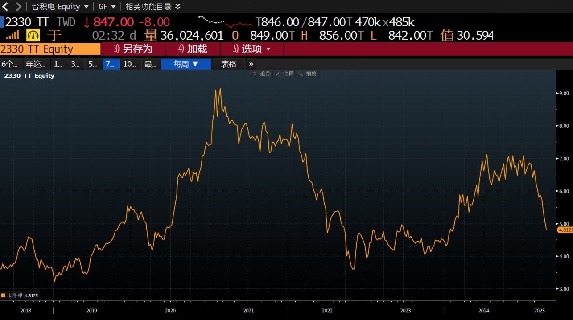Viewport: 573px width, 320px height.
Task: Click the 2022 label on time axis
Action: tap(327, 311)
